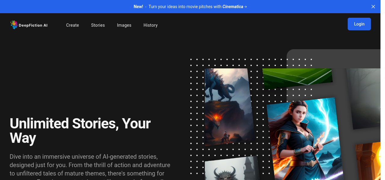Click the arrow after Cinematica in banner
This screenshot has width=385, height=180.
(245, 7)
